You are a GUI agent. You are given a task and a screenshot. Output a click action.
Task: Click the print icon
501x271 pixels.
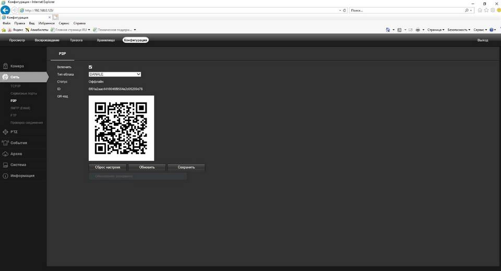(x=417, y=30)
